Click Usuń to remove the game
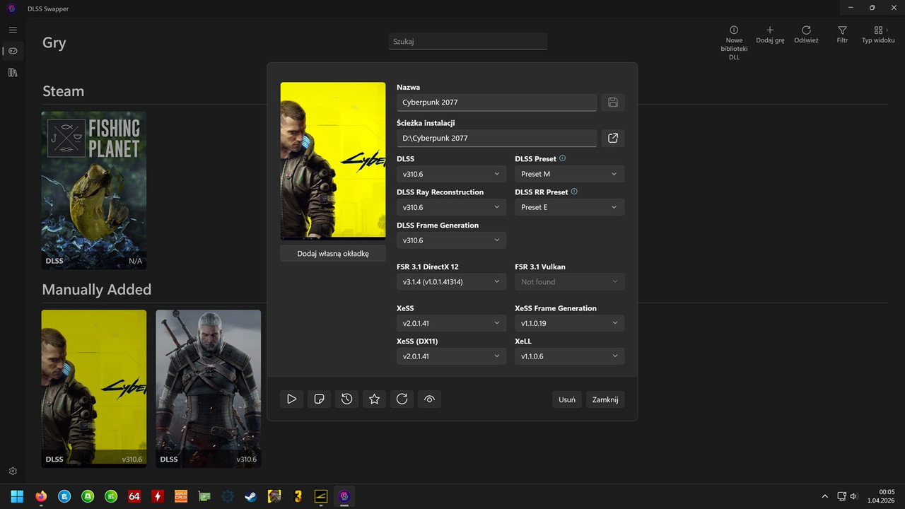The image size is (905, 509). tap(567, 399)
